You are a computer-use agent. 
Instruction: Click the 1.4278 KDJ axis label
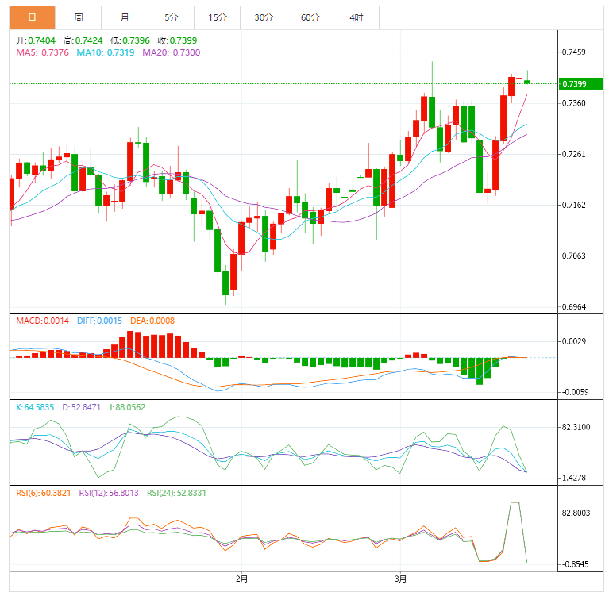click(573, 478)
